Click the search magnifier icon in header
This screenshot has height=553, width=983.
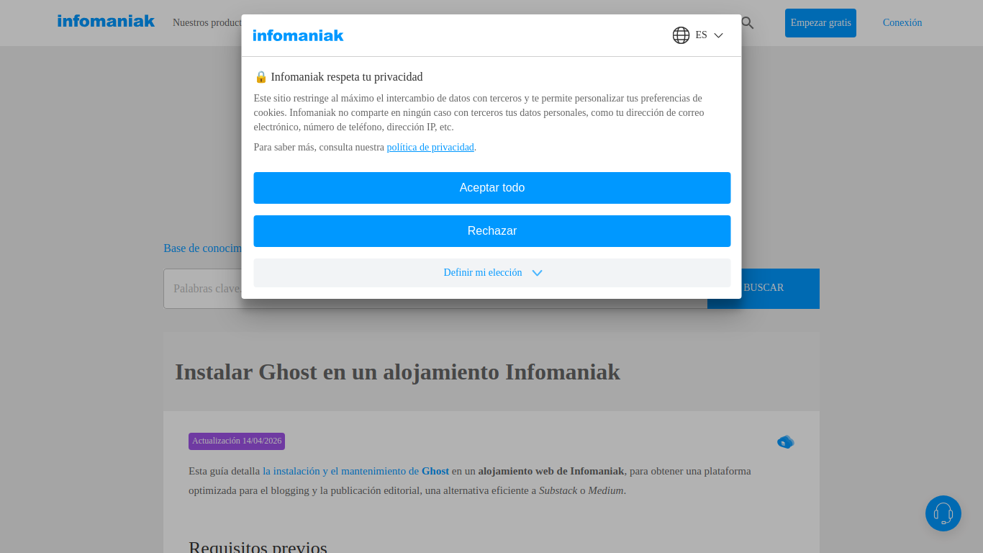(747, 23)
